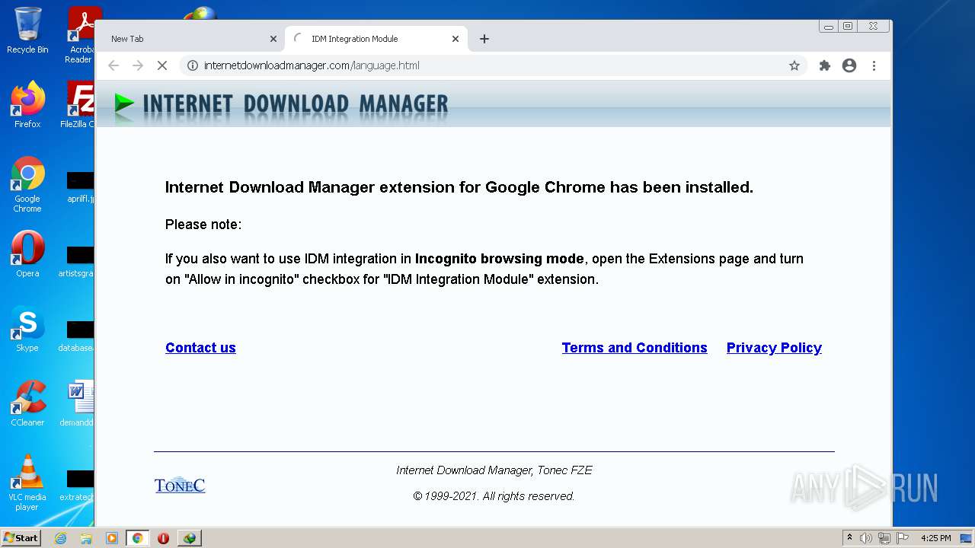Viewport: 975px width, 548px height.
Task: Open media player taskbar icon
Action: click(x=112, y=538)
